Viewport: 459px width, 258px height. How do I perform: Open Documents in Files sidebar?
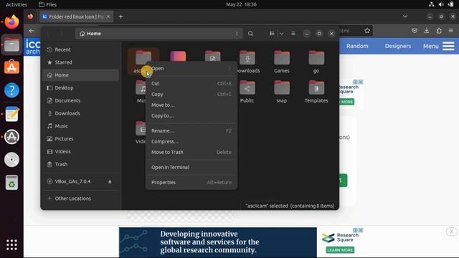tap(81, 100)
